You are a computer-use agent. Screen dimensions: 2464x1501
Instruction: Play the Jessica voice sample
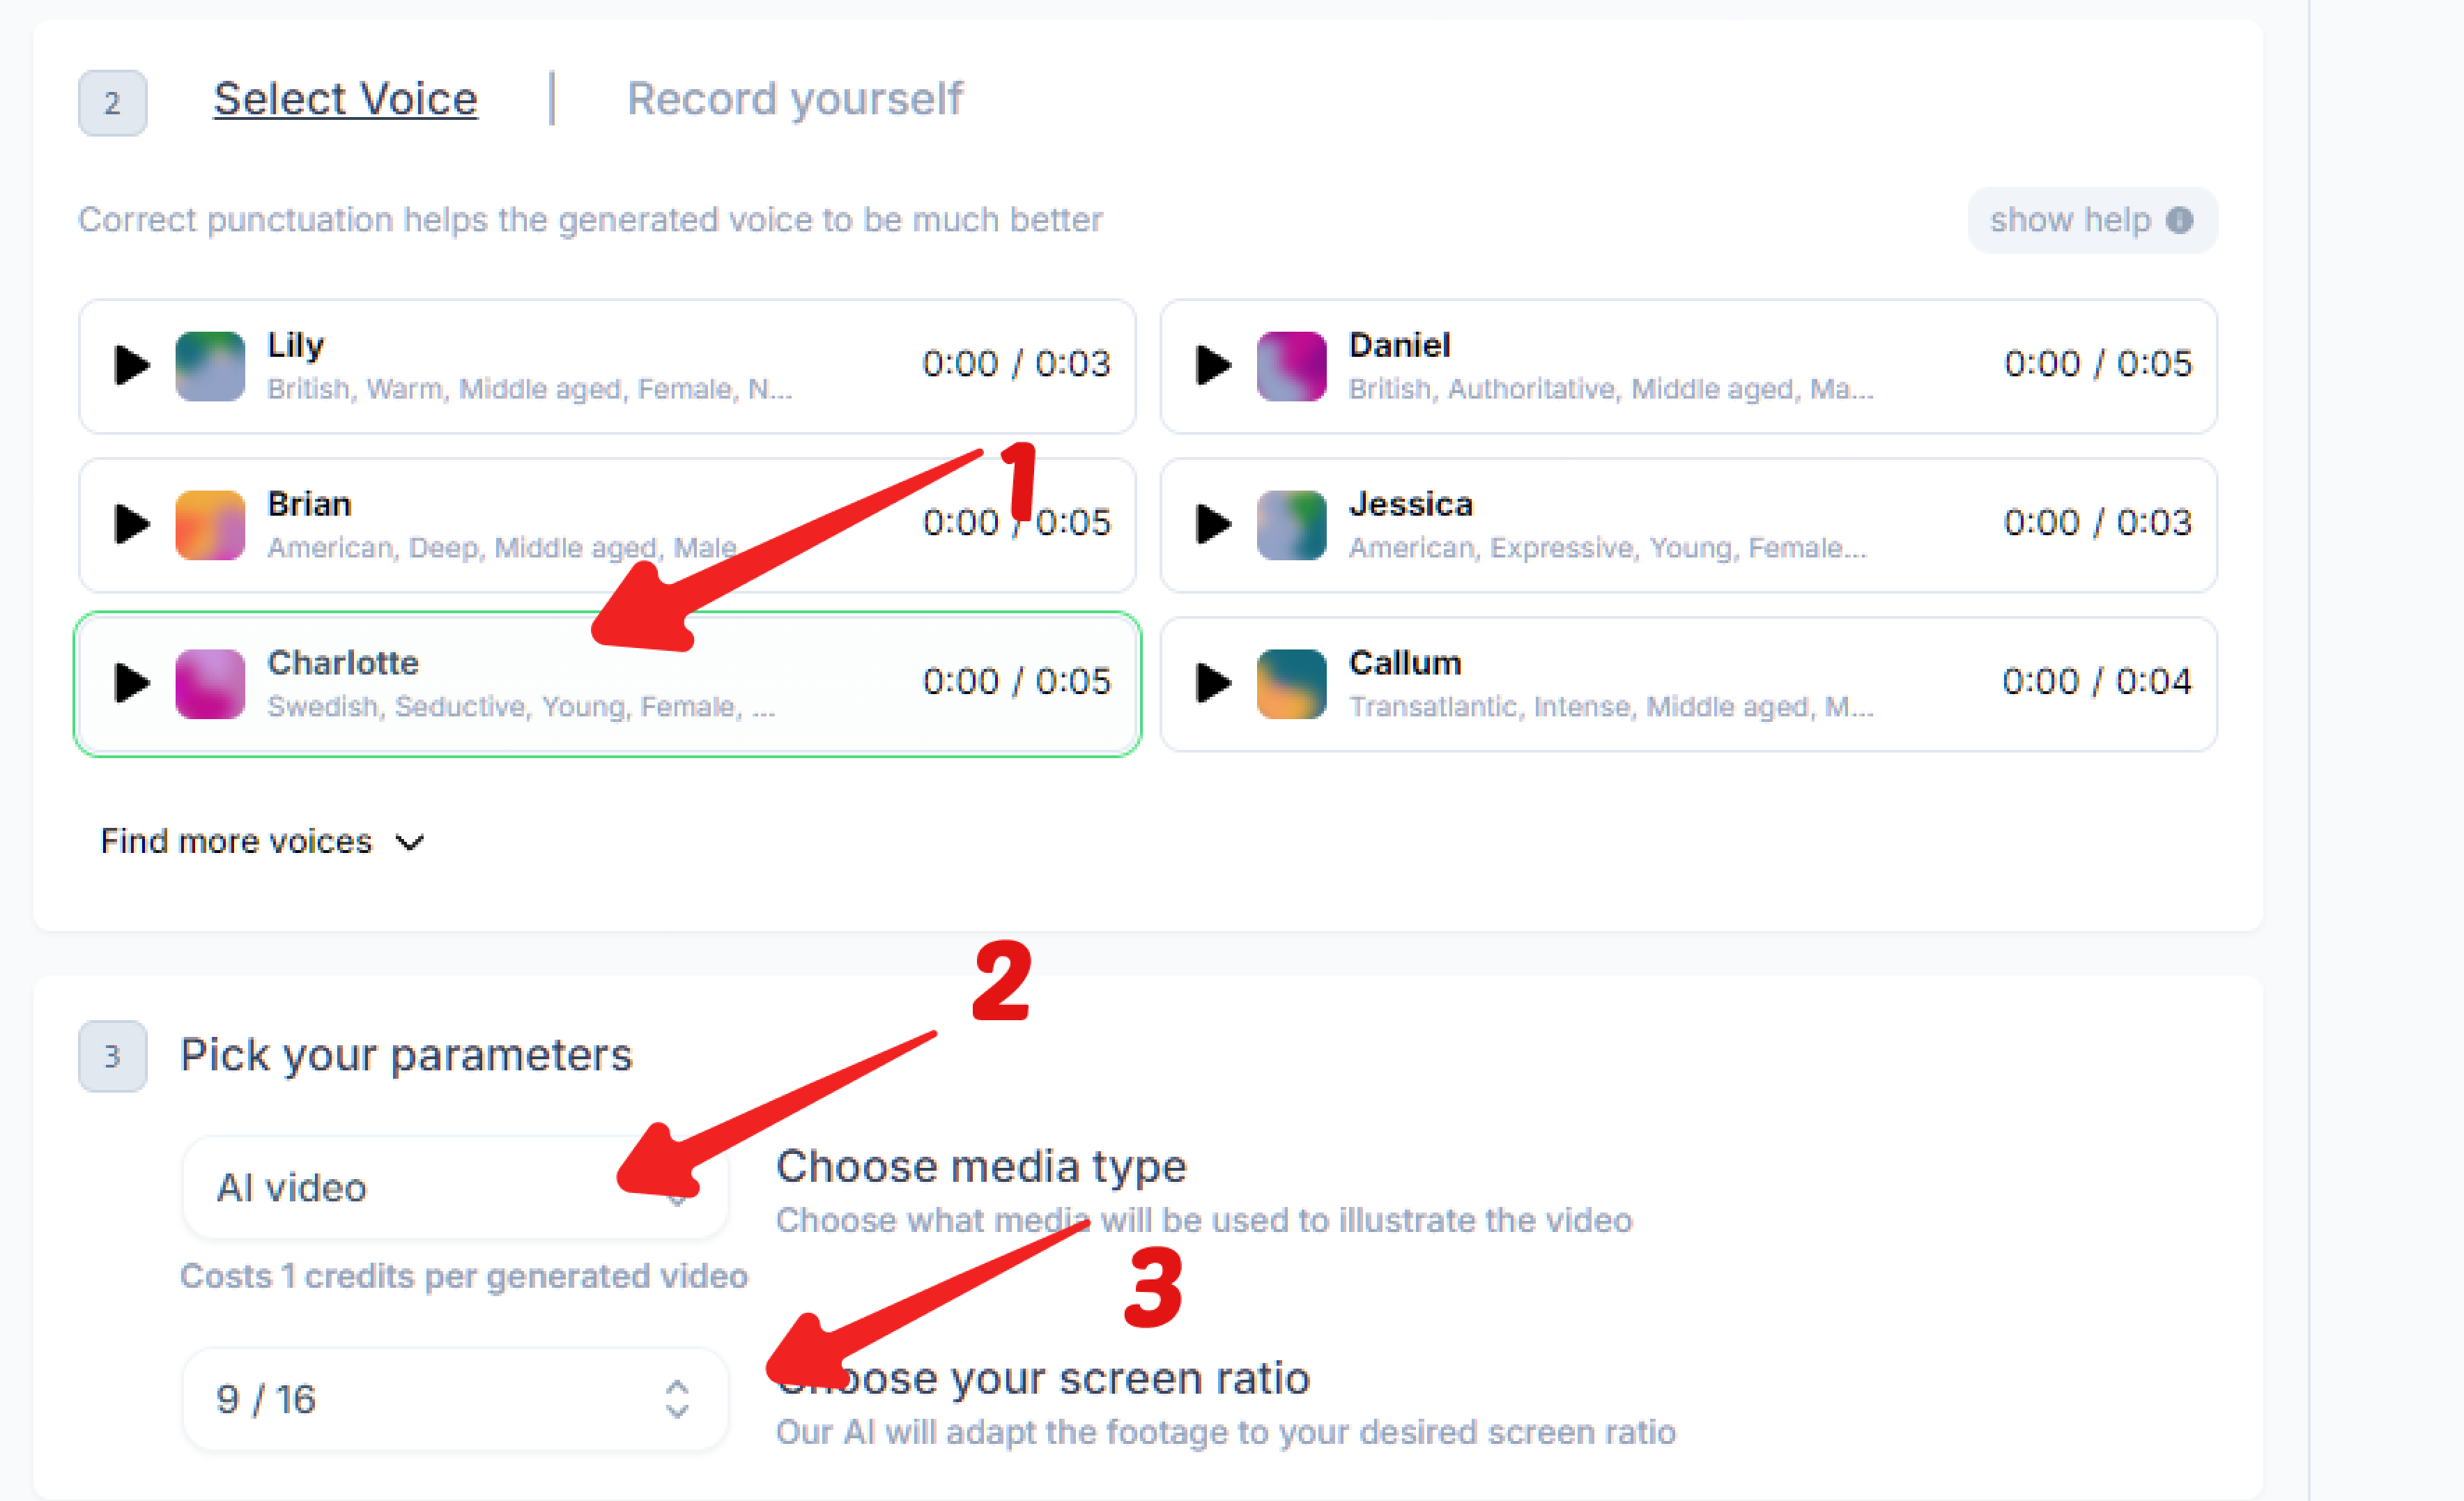[1213, 524]
